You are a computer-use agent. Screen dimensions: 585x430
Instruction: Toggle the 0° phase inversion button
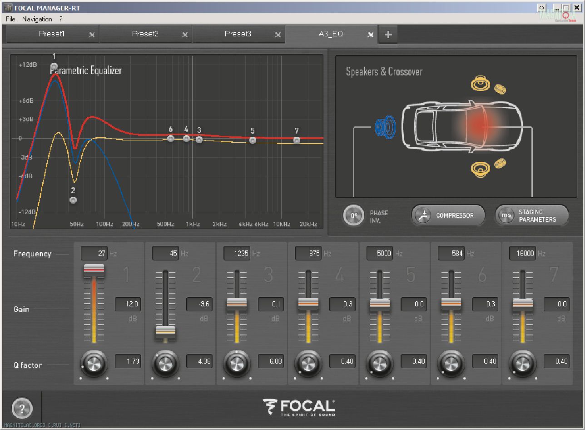(x=354, y=215)
